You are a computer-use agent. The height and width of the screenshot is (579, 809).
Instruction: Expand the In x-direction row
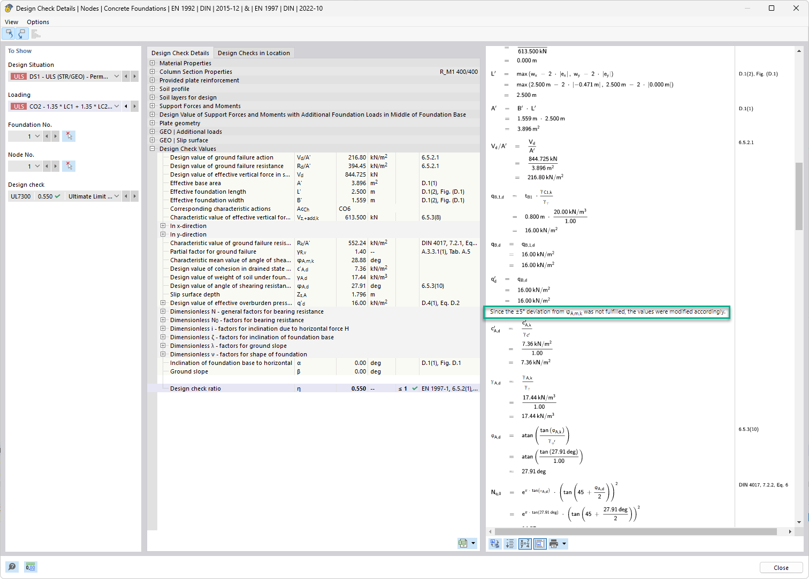[163, 226]
